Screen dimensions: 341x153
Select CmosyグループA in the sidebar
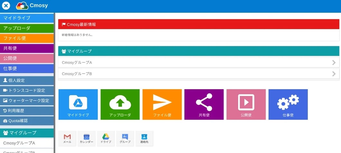pos(27,143)
